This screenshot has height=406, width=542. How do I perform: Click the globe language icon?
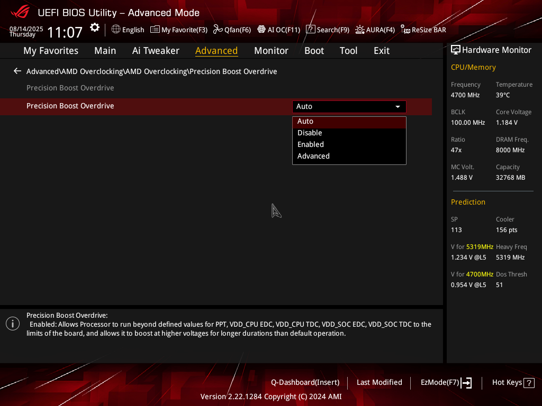[x=116, y=30]
